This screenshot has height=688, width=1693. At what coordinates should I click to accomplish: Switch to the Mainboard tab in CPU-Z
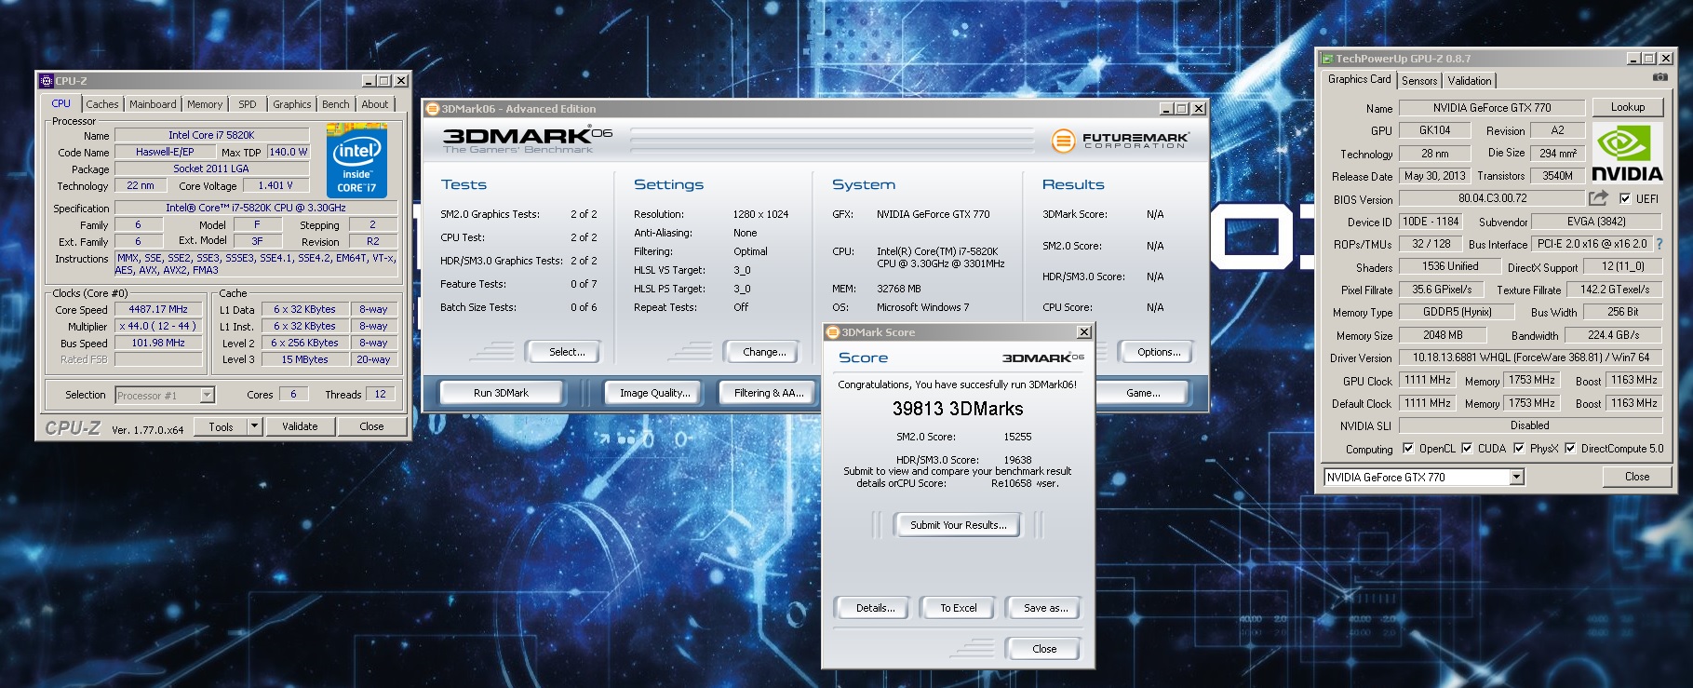coord(153,104)
